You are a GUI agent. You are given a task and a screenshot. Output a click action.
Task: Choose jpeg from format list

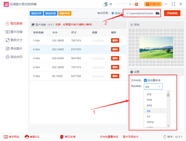[x=155, y=105]
